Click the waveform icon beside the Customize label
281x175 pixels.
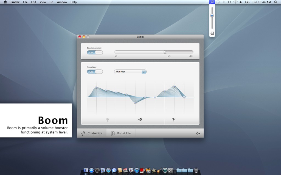pos(83,133)
